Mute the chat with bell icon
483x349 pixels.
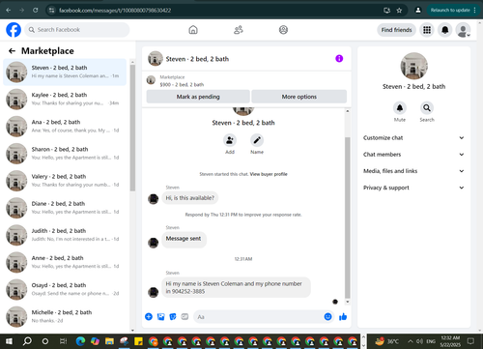click(x=400, y=108)
